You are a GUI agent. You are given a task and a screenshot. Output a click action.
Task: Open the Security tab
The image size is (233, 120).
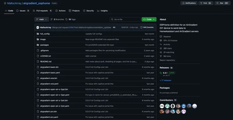(x=89, y=11)
